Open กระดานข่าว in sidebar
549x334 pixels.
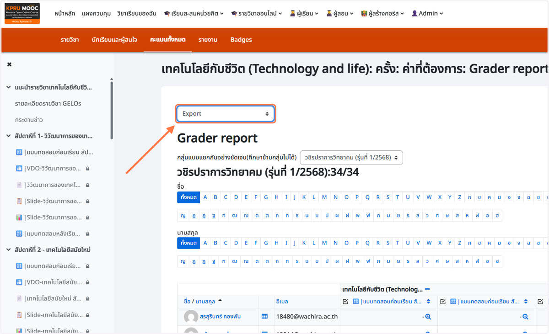[29, 120]
